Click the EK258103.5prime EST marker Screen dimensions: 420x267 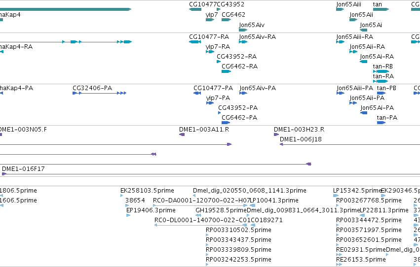pyautogui.click(x=122, y=196)
